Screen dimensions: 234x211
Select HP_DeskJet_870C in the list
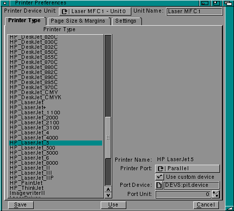coord(55,62)
